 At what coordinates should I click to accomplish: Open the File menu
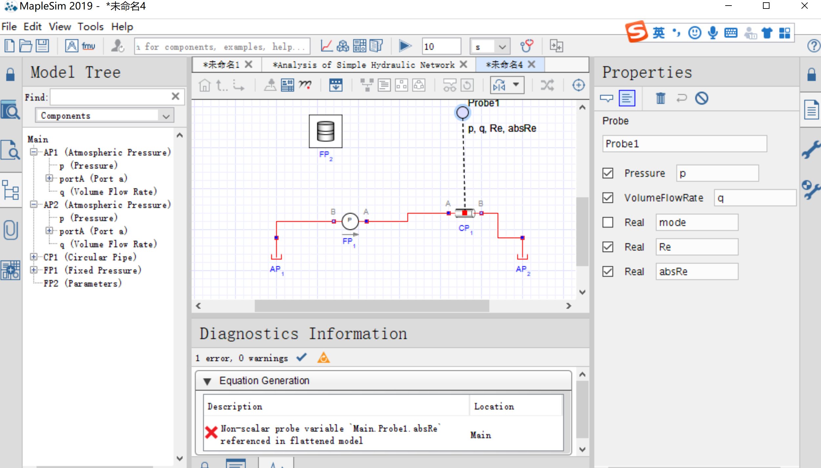tap(9, 27)
